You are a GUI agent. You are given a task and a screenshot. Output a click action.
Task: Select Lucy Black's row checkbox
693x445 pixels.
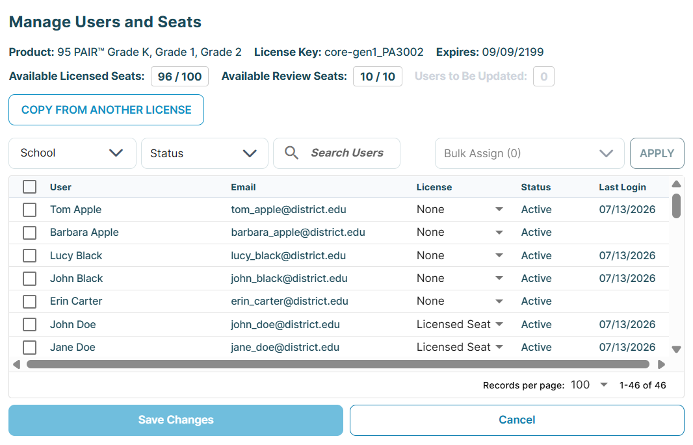30,255
